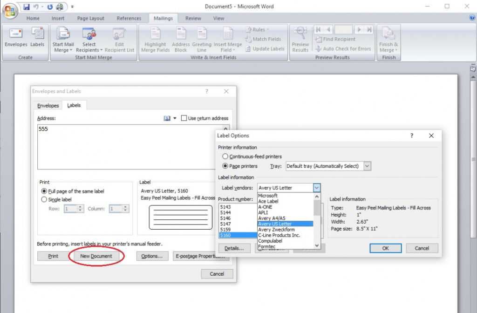Select the Single label radio button
The height and width of the screenshot is (313, 477).
pyautogui.click(x=44, y=199)
